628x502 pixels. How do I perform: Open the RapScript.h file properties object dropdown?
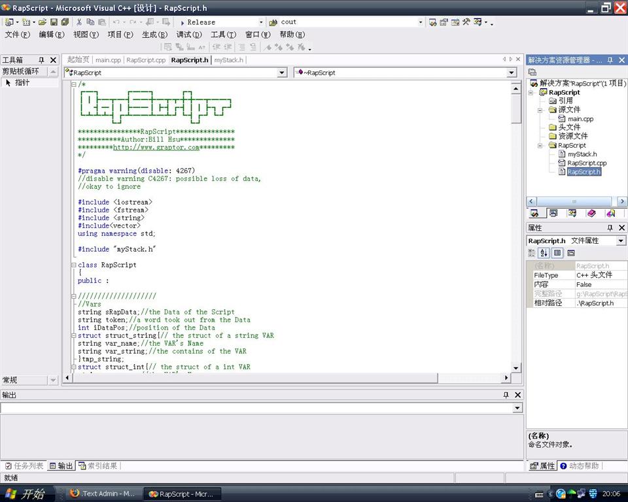(x=621, y=241)
